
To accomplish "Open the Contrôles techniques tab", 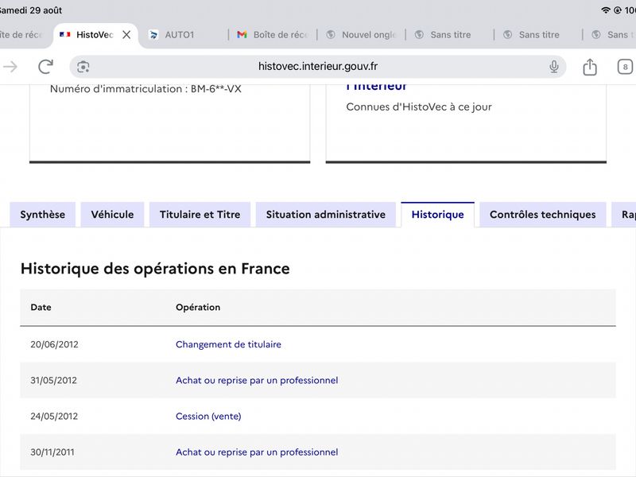I will pyautogui.click(x=543, y=215).
